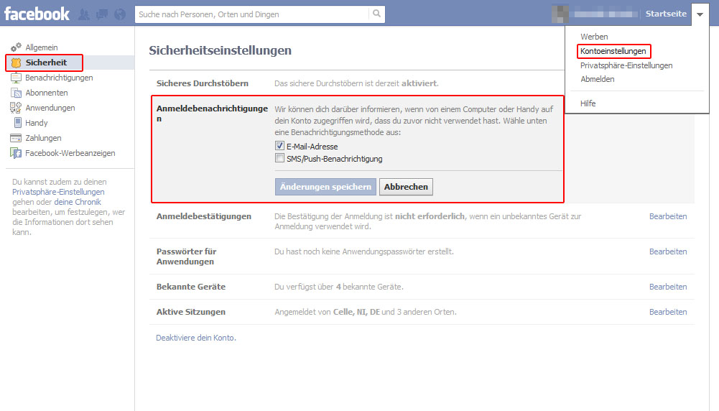Open Zahlungen settings section

click(x=43, y=138)
